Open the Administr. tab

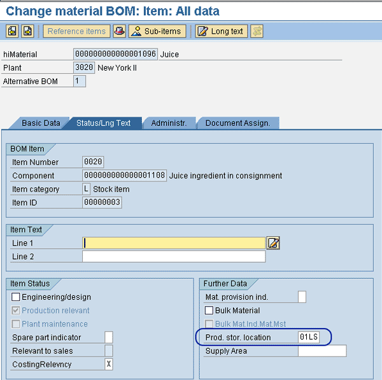[x=169, y=123]
